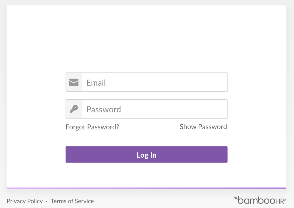The height and width of the screenshot is (208, 294).
Task: Click the purple accent line under the login card
Action: coord(146,188)
